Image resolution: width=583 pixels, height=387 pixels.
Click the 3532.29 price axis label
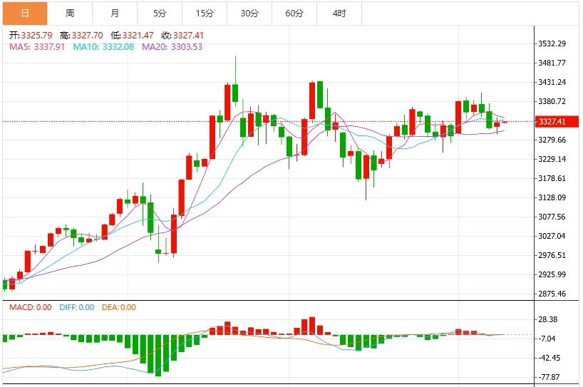click(x=552, y=43)
